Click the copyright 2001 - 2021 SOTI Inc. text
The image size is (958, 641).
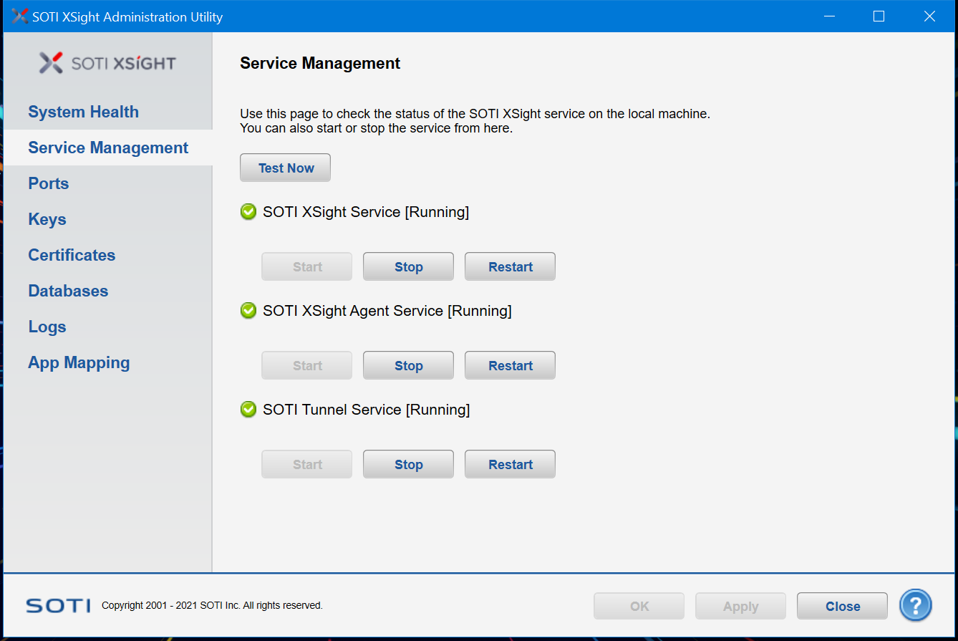[212, 605]
